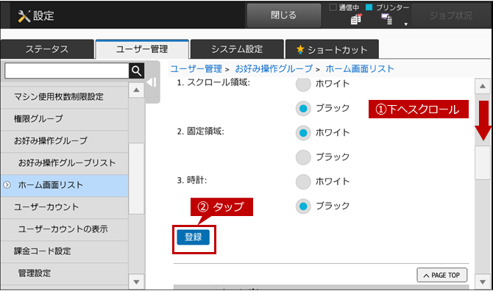The width and height of the screenshot is (493, 291).
Task: Tap the 閉じる button
Action: tap(284, 15)
